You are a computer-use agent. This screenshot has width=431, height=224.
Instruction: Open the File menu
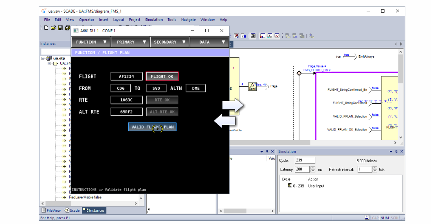[47, 20]
